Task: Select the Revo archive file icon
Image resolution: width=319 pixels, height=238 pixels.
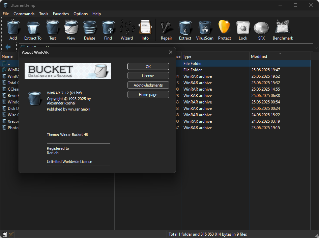Action: [4, 96]
